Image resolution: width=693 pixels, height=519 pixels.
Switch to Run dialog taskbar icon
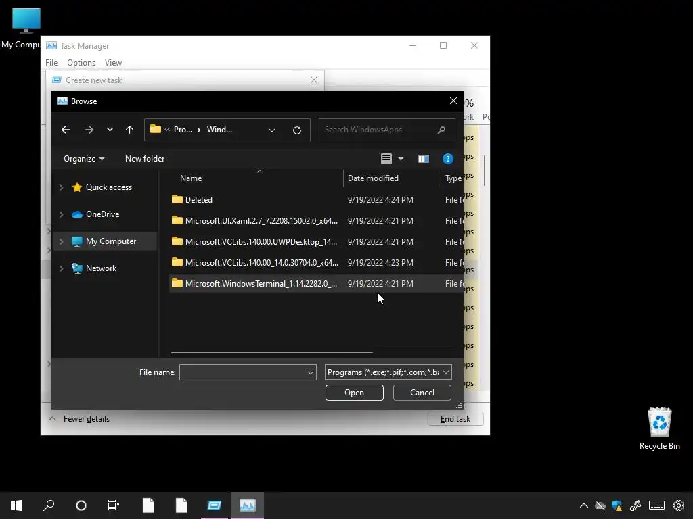click(215, 505)
